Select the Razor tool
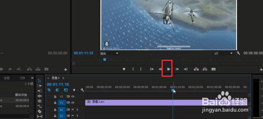 (39, 111)
